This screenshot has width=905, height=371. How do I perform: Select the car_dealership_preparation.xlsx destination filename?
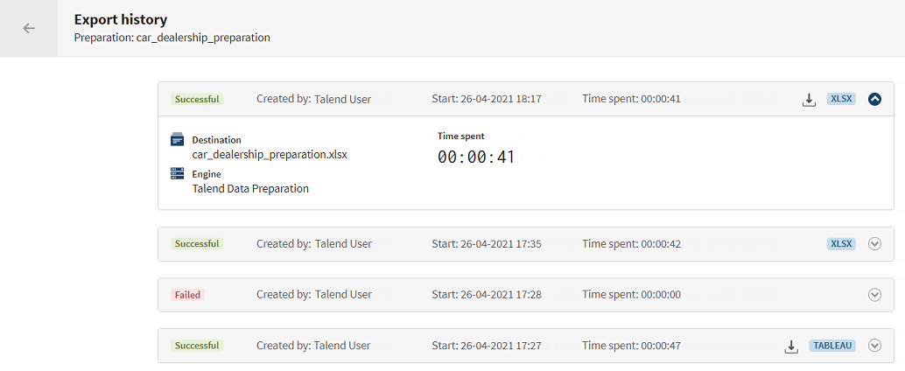[270, 155]
